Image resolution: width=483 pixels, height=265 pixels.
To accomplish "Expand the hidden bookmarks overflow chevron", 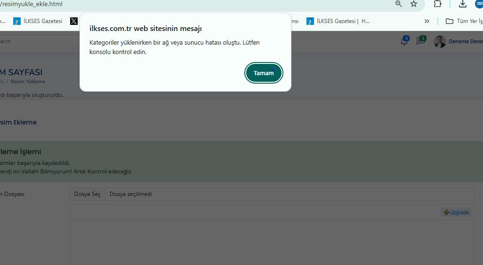I will pyautogui.click(x=427, y=21).
